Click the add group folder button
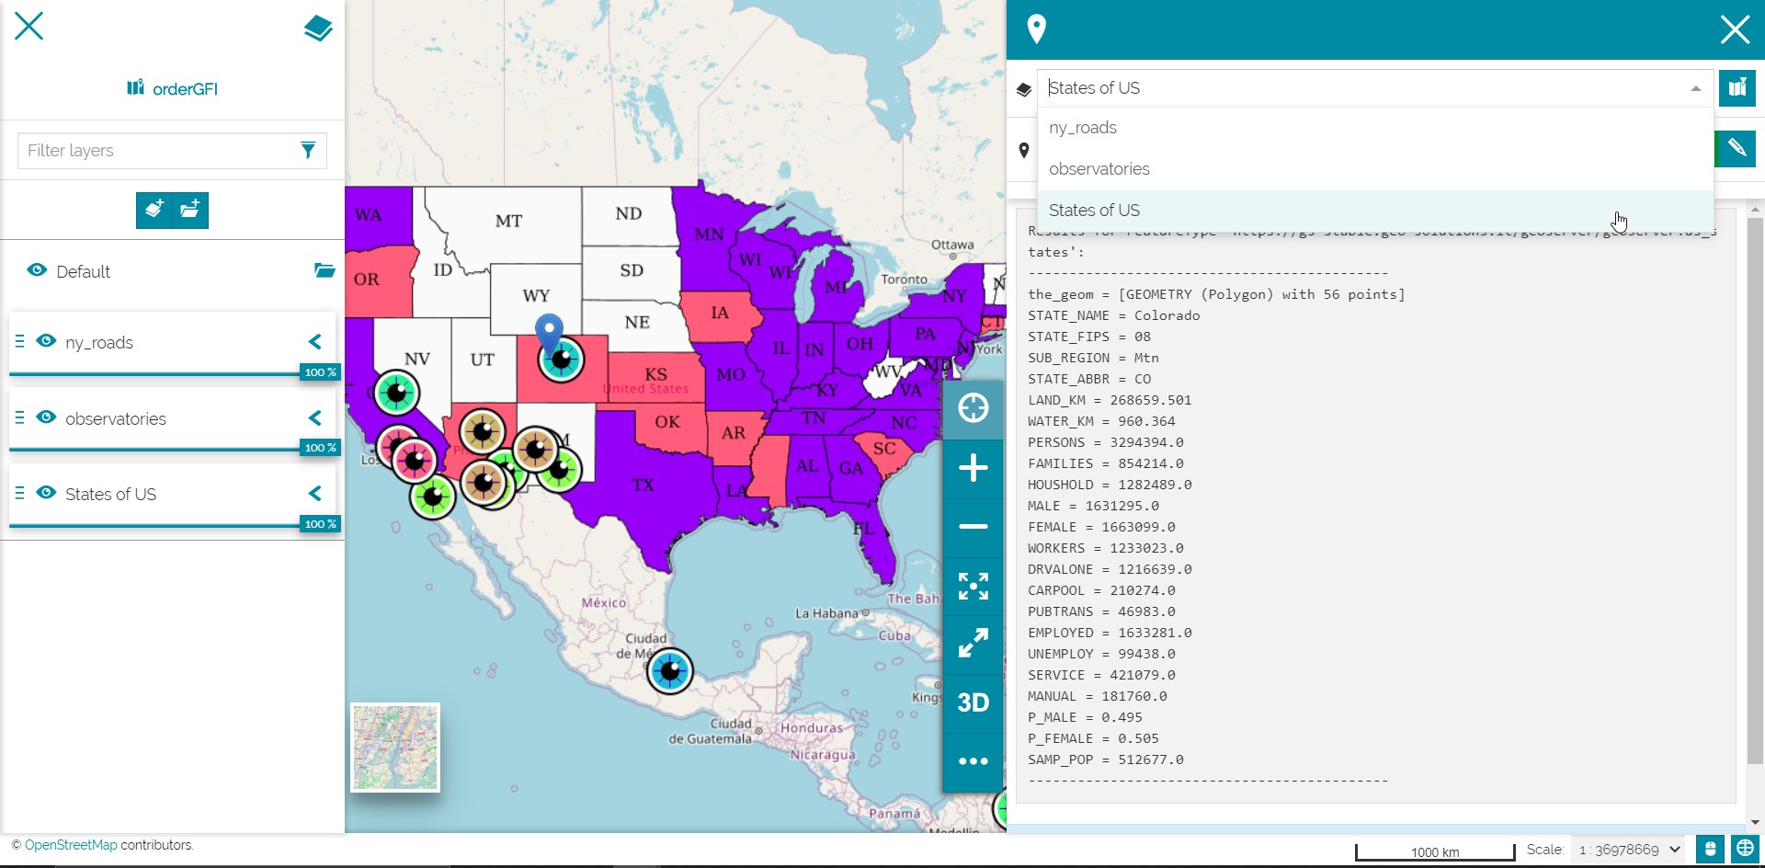The height and width of the screenshot is (868, 1765). tap(190, 210)
